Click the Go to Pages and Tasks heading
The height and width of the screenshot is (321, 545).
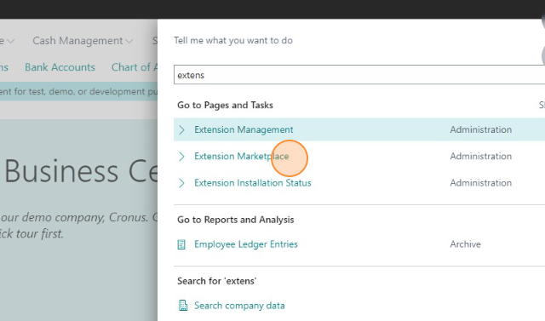(225, 105)
